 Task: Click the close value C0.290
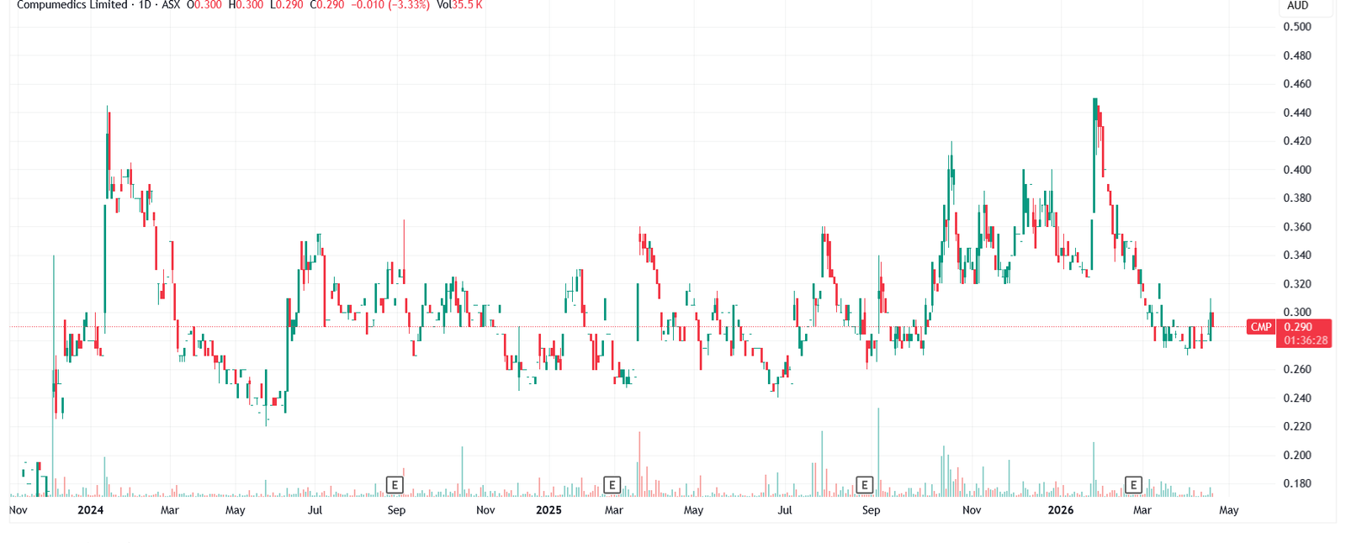pyautogui.click(x=327, y=5)
